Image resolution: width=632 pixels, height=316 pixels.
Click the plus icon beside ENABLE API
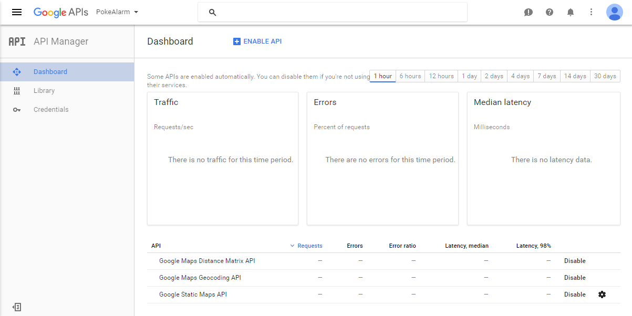coord(236,41)
